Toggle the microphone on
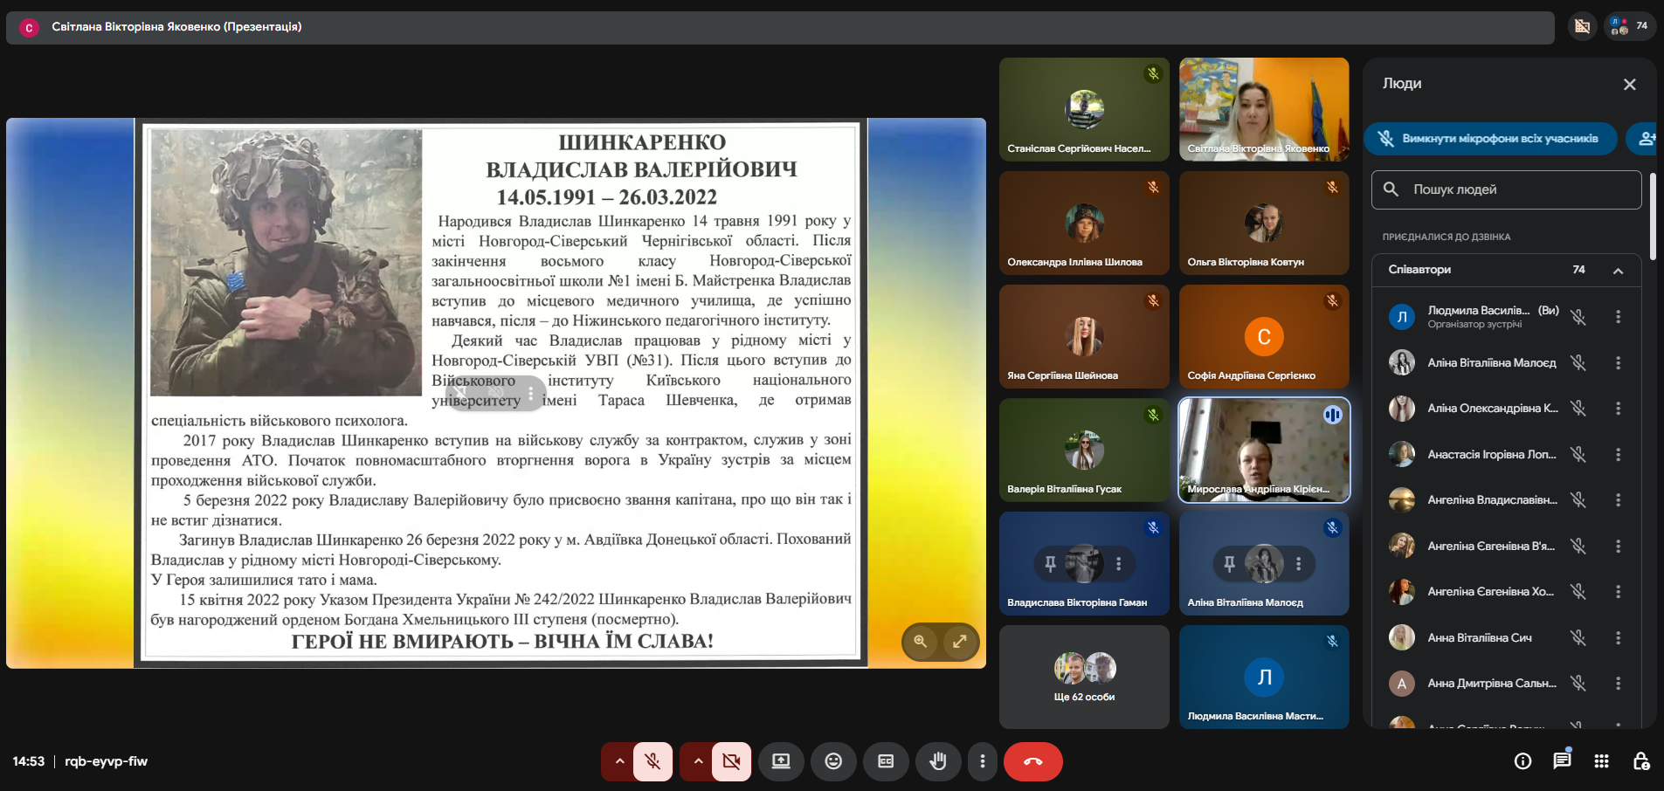 [x=652, y=761]
